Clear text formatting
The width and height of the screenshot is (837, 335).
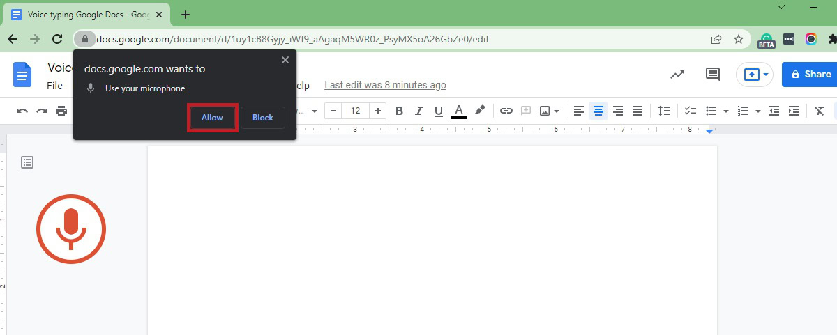pyautogui.click(x=820, y=111)
